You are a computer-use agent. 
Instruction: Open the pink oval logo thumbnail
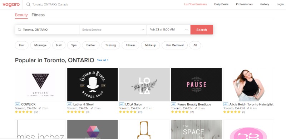(x=248, y=129)
